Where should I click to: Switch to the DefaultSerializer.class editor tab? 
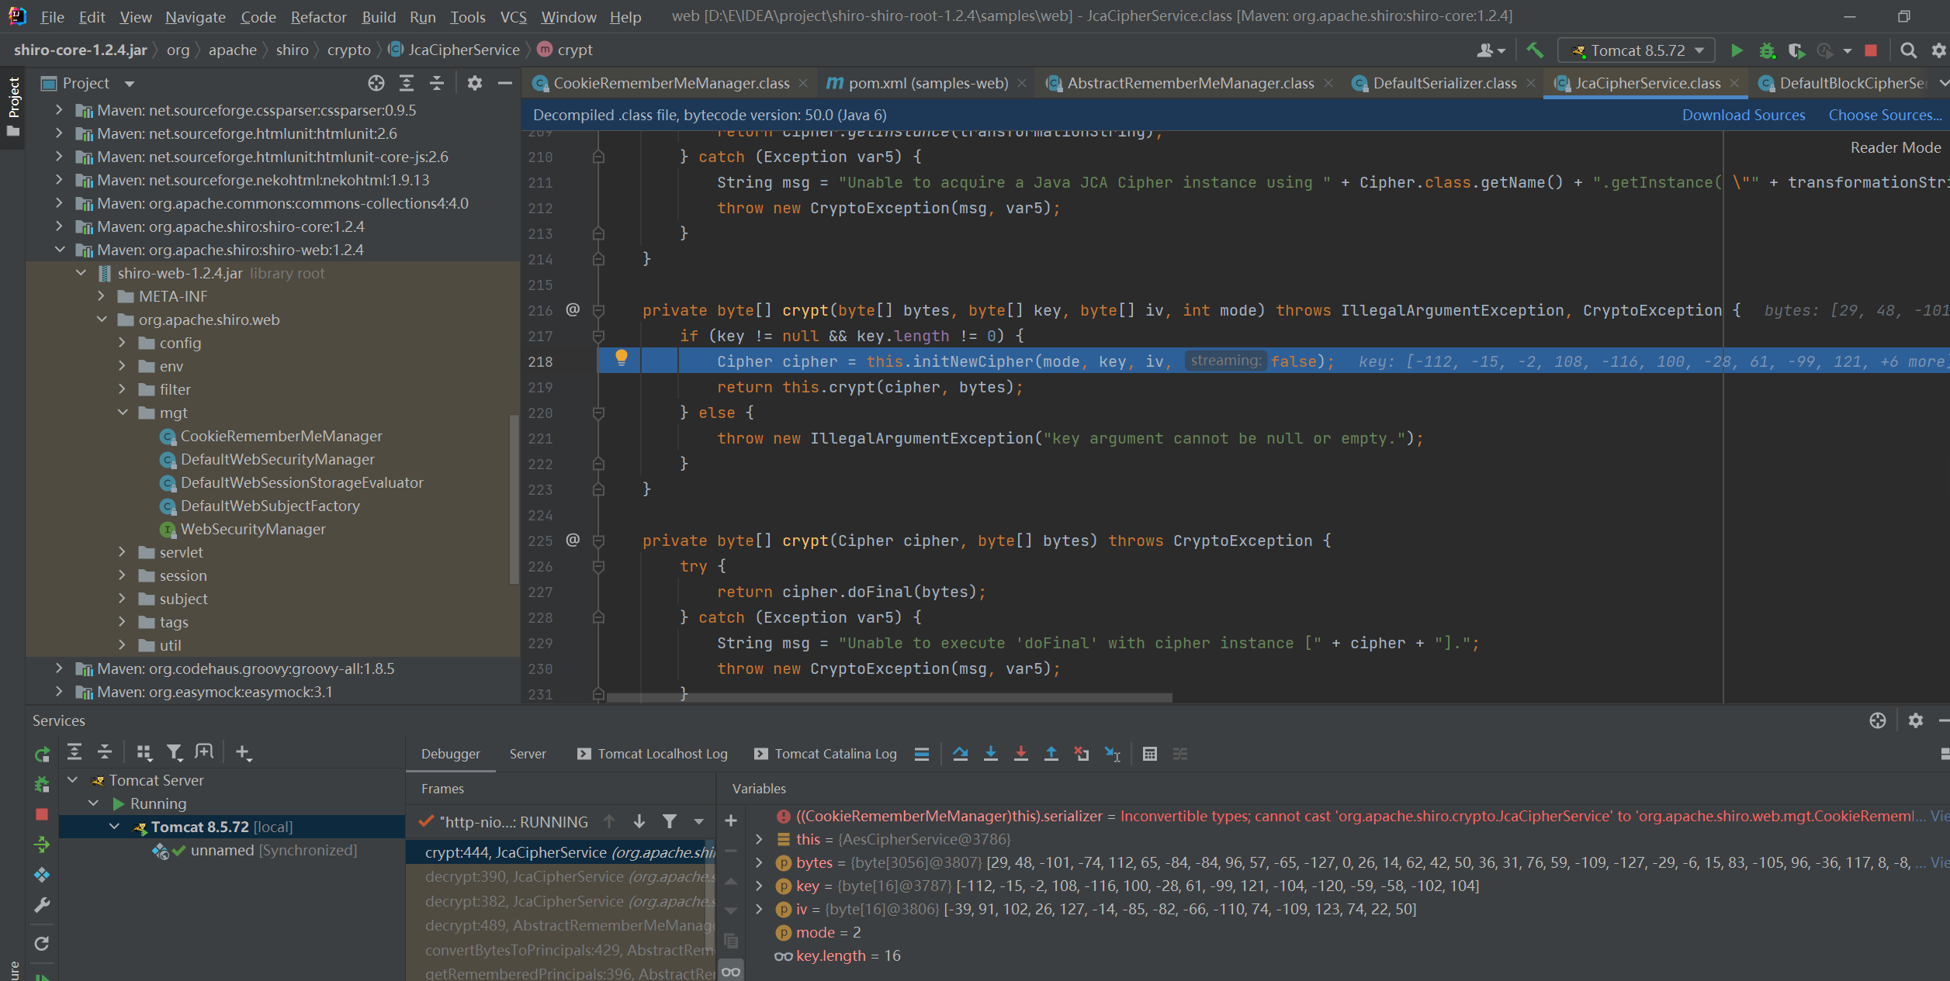(1443, 83)
